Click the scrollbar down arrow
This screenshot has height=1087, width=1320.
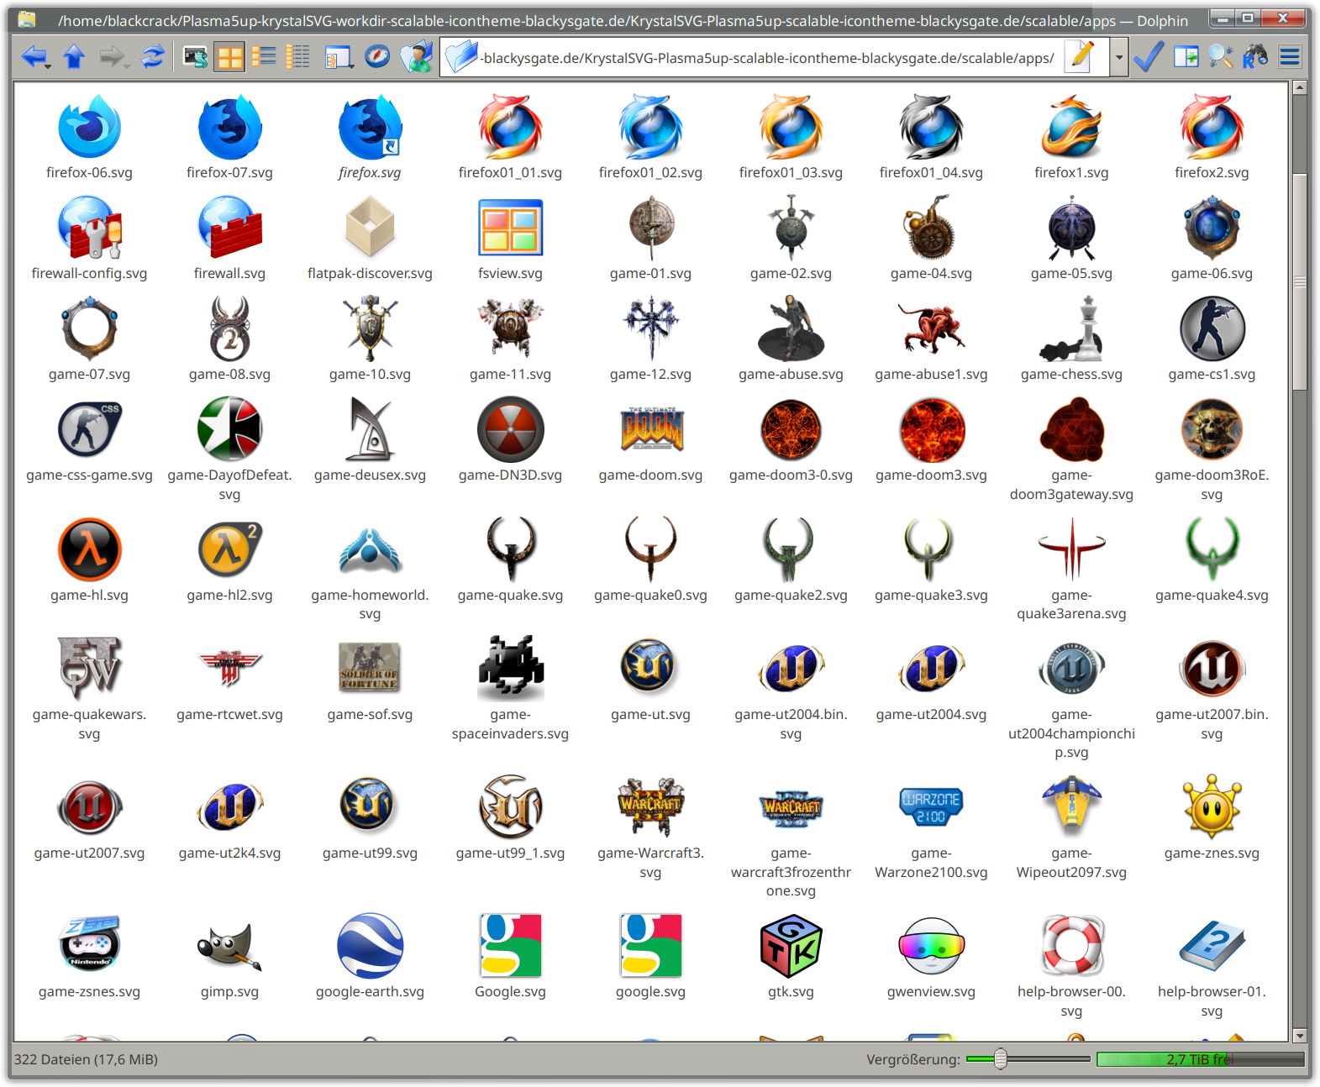pos(1300,1035)
